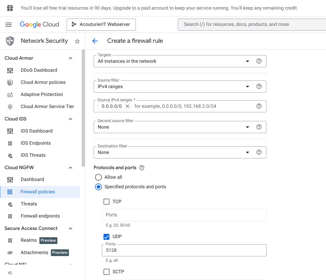Select the Allow all radio button
326x280 pixels.
pos(98,177)
